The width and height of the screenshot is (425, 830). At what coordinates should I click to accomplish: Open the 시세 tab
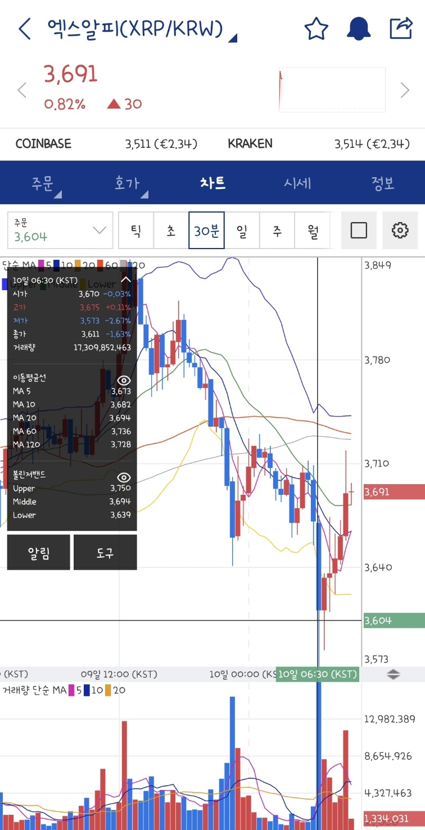pos(297,183)
